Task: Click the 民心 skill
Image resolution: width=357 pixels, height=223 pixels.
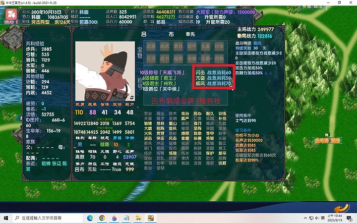Action: (x=197, y=113)
